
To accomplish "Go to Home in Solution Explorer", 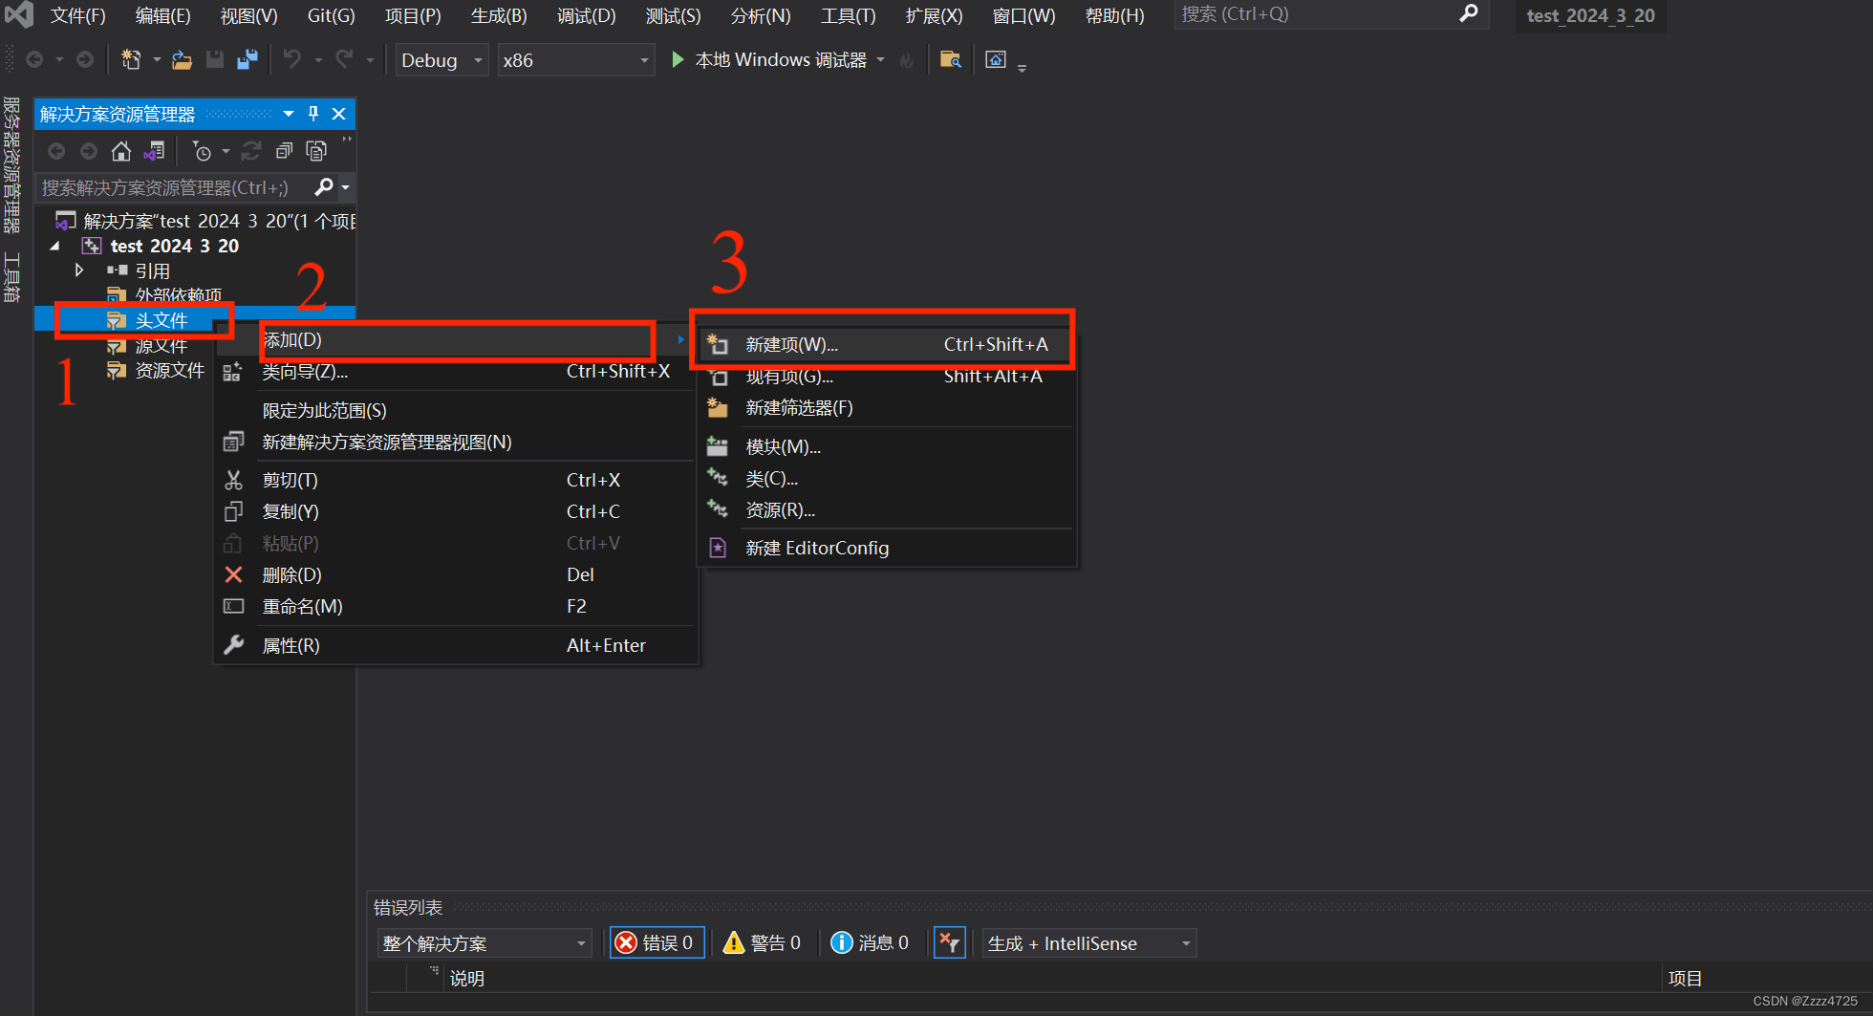I will 121,151.
